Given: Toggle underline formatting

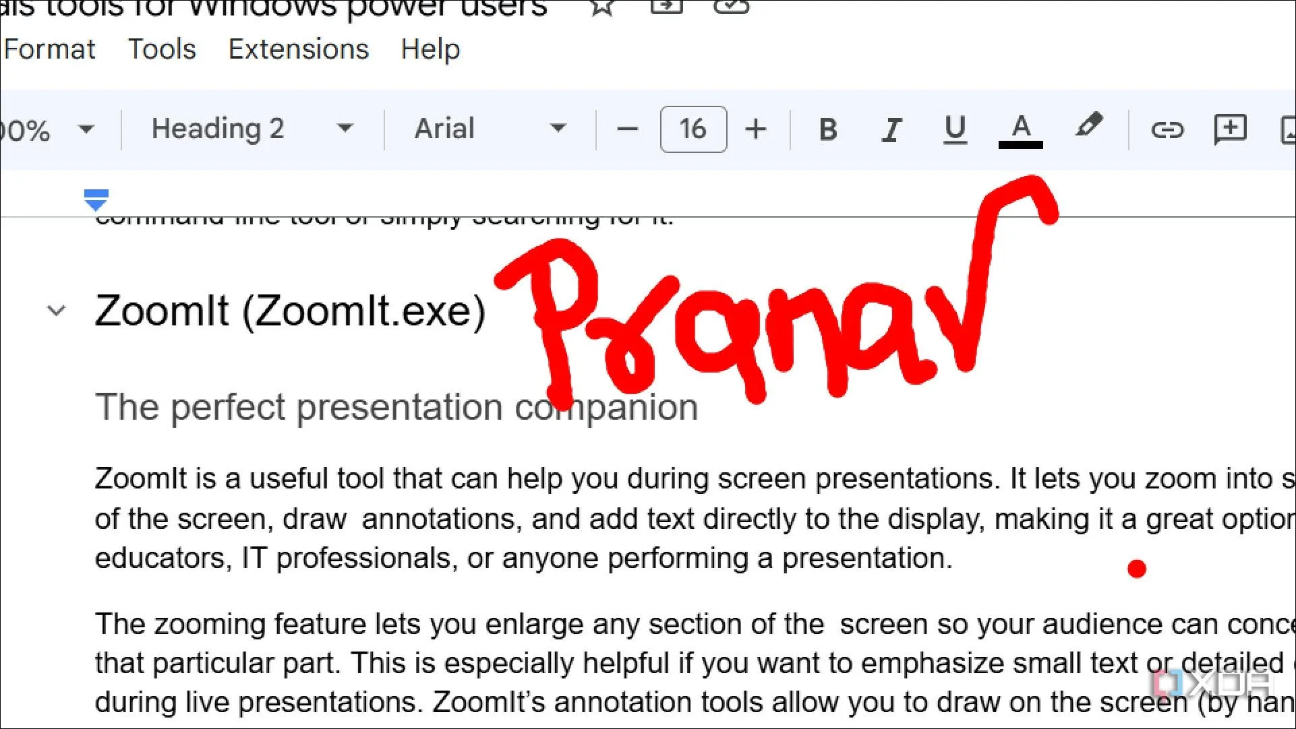Looking at the screenshot, I should coord(955,129).
